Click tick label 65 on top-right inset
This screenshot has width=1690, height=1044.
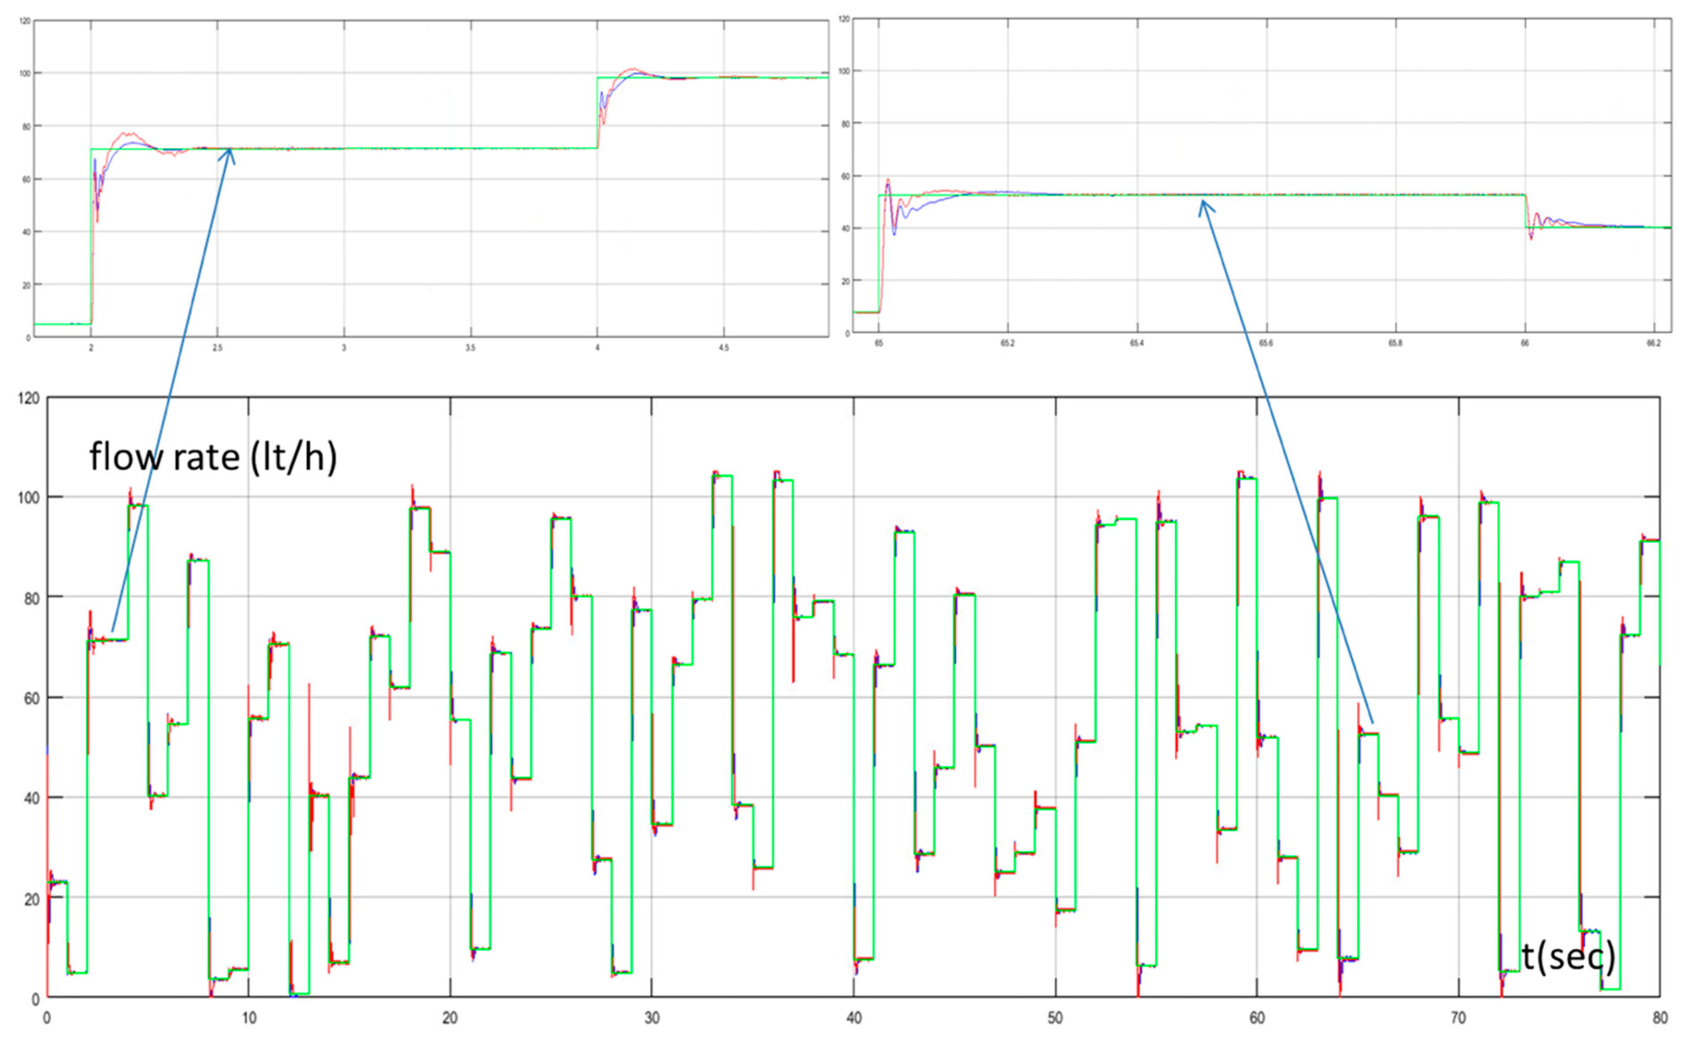[x=878, y=343]
